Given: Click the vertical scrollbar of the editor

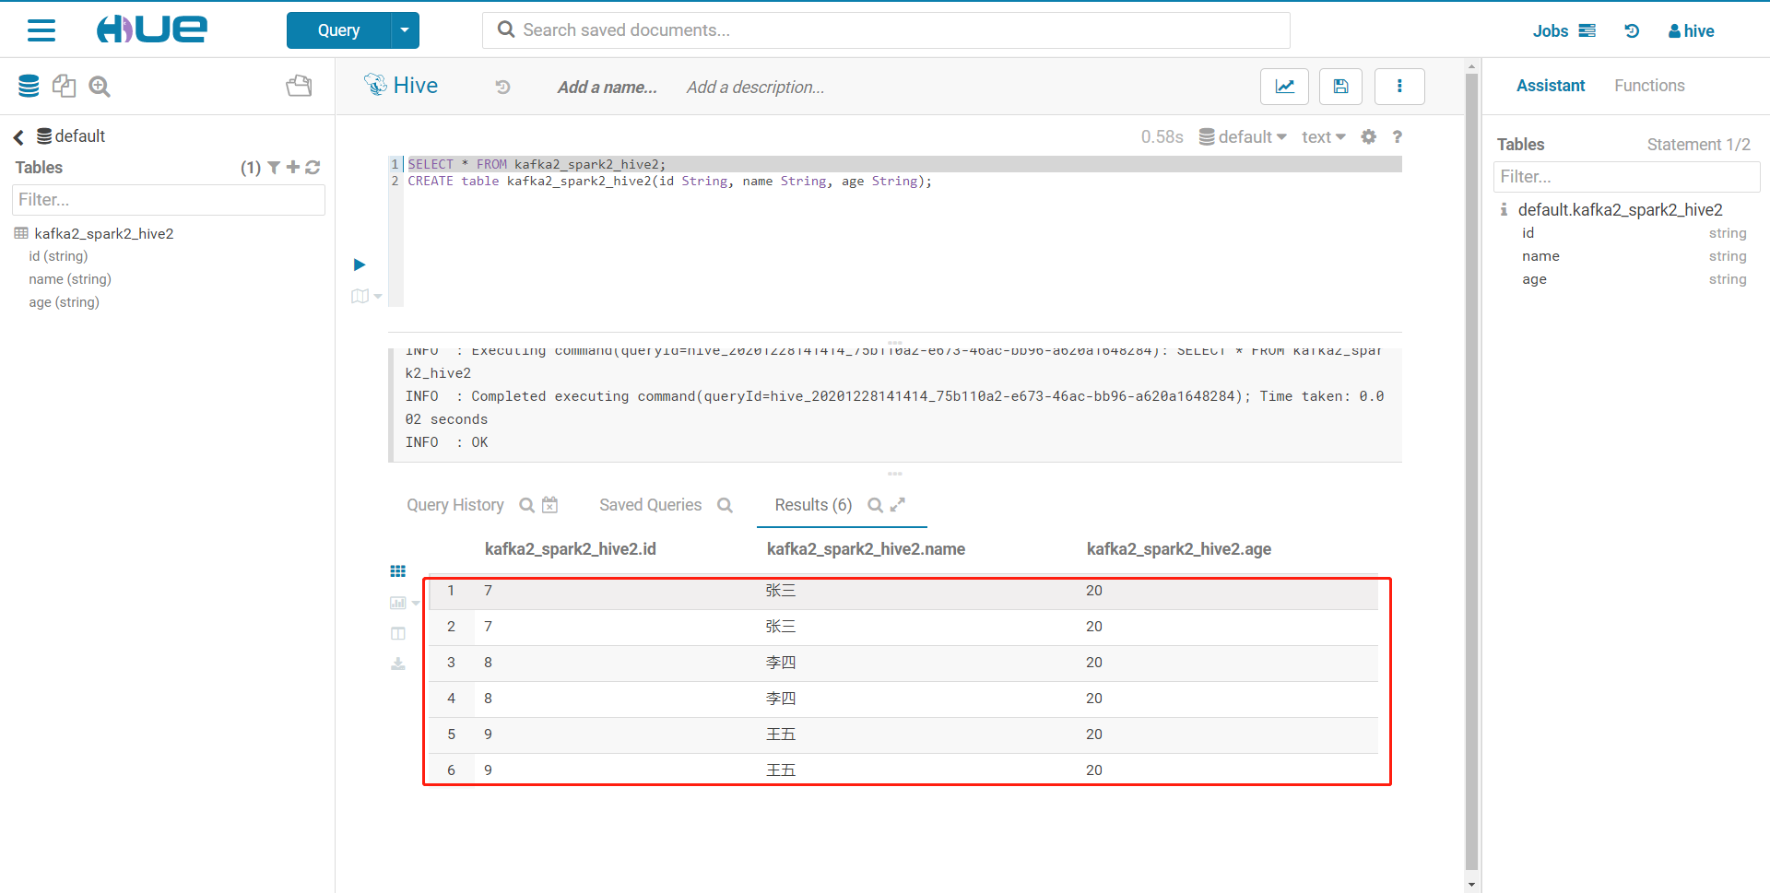Looking at the screenshot, I should 1471,470.
